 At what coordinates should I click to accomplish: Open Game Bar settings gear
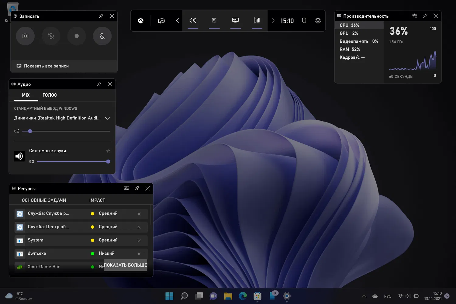(x=318, y=21)
